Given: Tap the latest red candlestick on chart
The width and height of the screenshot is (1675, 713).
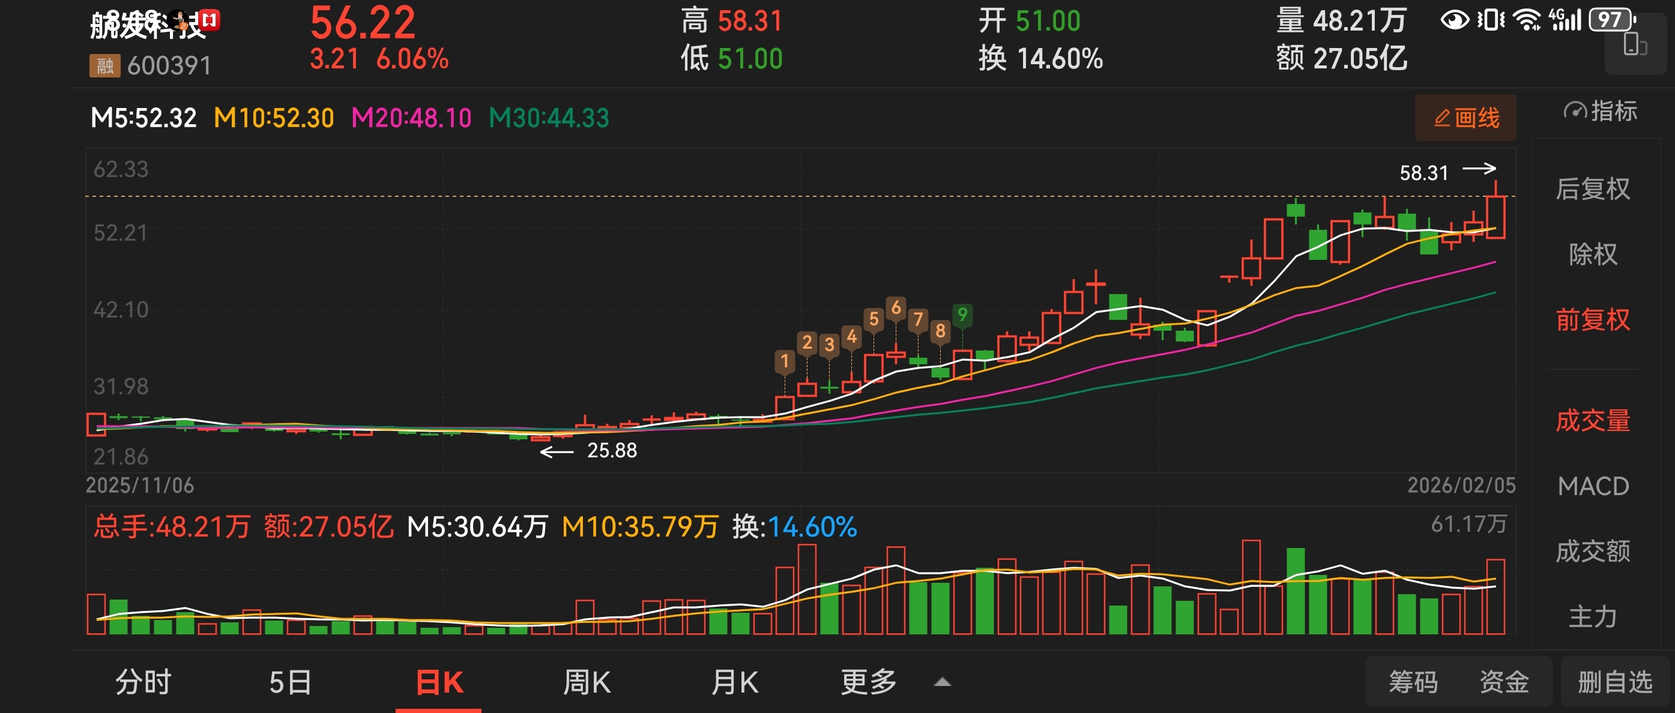Looking at the screenshot, I should (x=1495, y=217).
